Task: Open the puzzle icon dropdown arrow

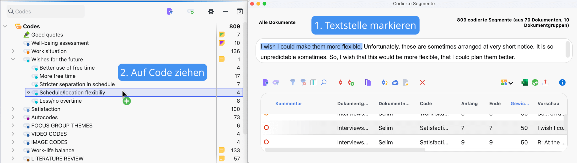Action: (511, 83)
